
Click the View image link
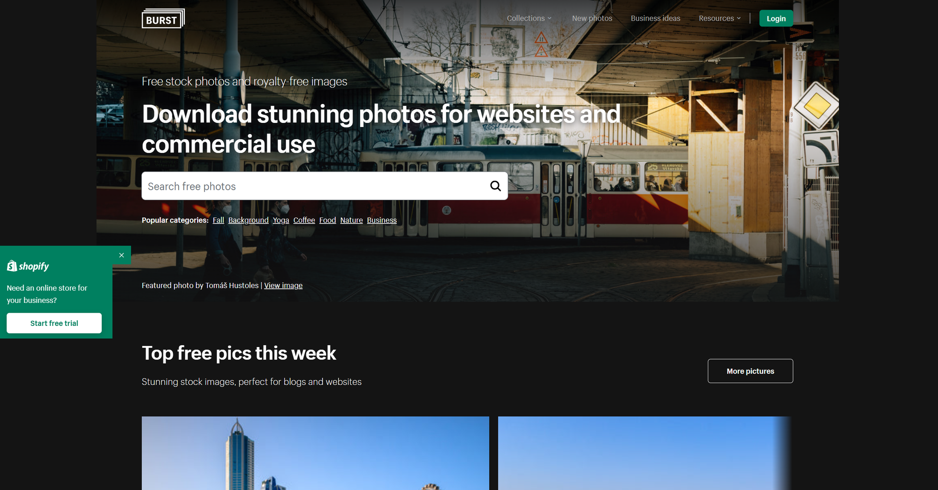coord(283,286)
